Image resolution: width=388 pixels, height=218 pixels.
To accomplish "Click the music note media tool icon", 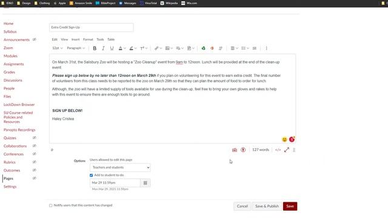I will pos(221,48).
